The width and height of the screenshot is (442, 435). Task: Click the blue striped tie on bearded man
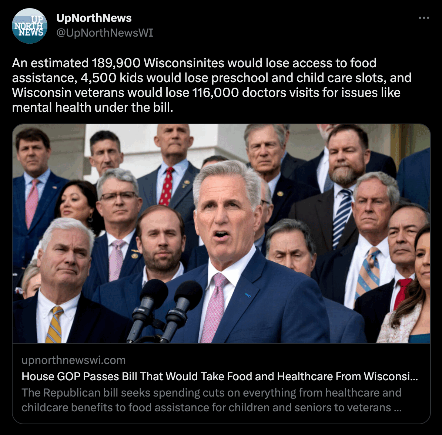click(x=342, y=218)
